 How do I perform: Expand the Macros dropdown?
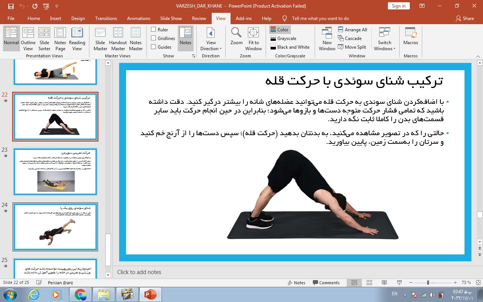point(411,39)
